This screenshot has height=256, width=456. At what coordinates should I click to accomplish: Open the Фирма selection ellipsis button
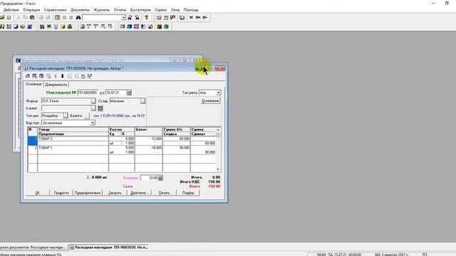tap(93, 101)
